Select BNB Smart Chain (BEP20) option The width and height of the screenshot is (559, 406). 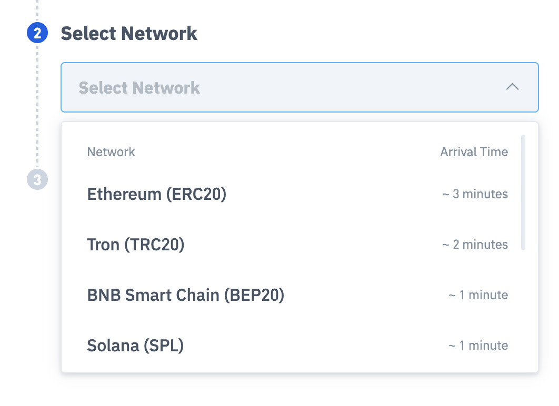point(298,295)
